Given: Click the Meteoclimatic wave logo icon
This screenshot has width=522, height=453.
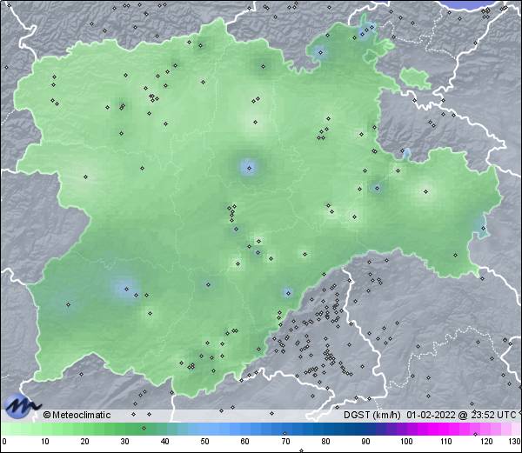Looking at the screenshot, I should click(21, 406).
